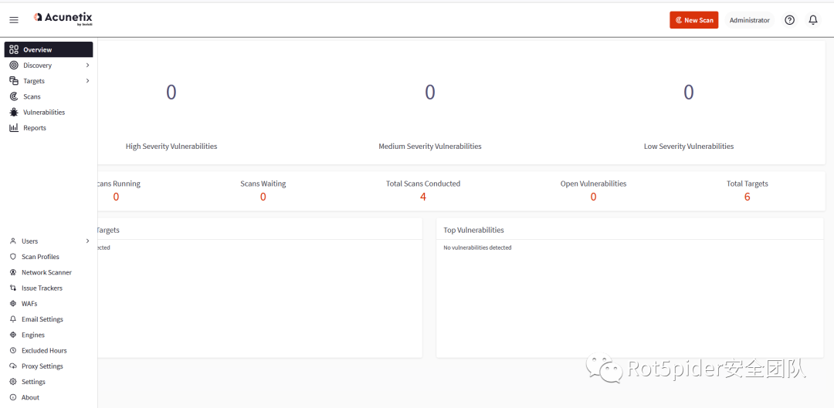The width and height of the screenshot is (834, 408).
Task: Open the help question mark icon
Action: point(790,20)
